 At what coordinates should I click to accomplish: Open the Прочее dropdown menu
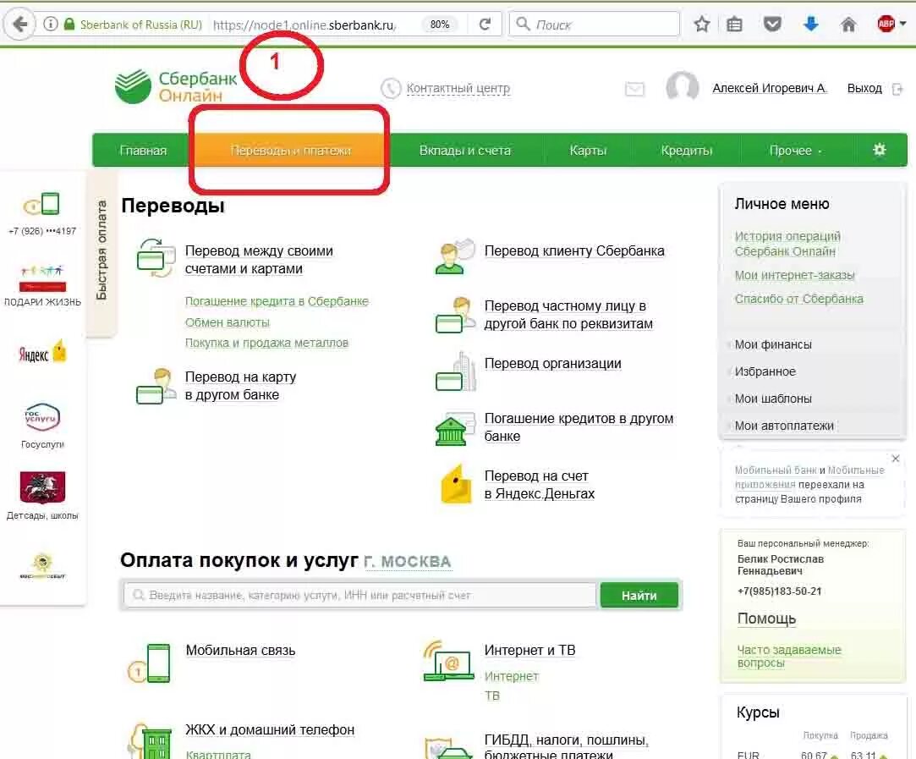[x=790, y=150]
